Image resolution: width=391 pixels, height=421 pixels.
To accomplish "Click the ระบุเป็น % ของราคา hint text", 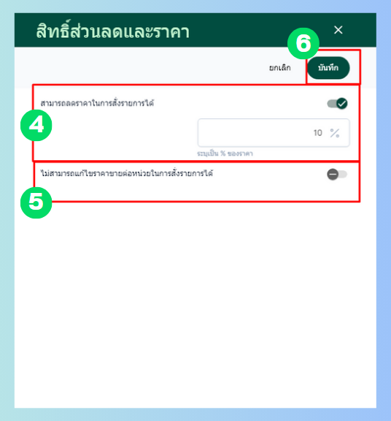I will 225,153.
